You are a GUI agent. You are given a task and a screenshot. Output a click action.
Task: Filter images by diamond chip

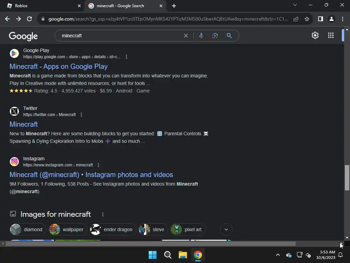pyautogui.click(x=28, y=229)
